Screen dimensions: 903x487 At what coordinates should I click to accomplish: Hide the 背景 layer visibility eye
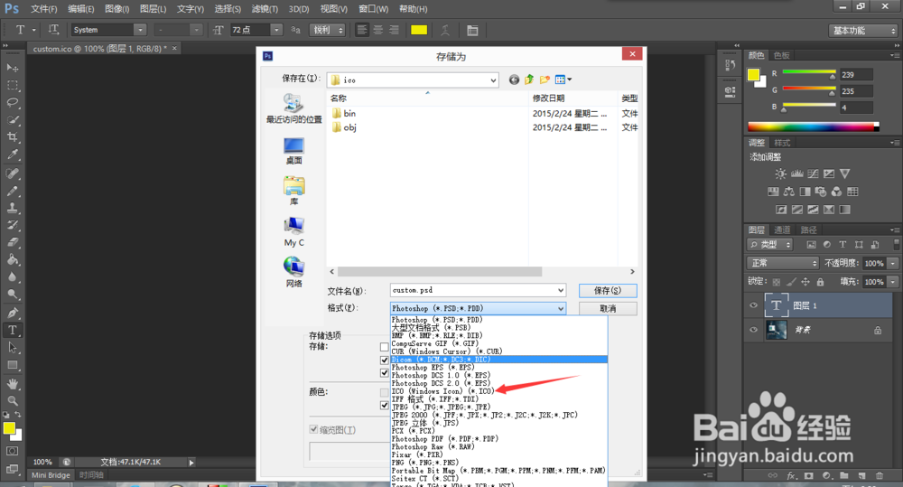pos(753,330)
